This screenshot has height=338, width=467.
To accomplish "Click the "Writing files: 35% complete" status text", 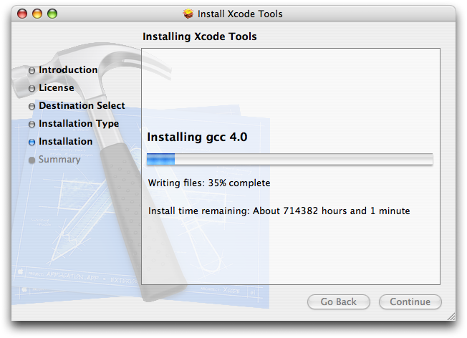I will [209, 183].
